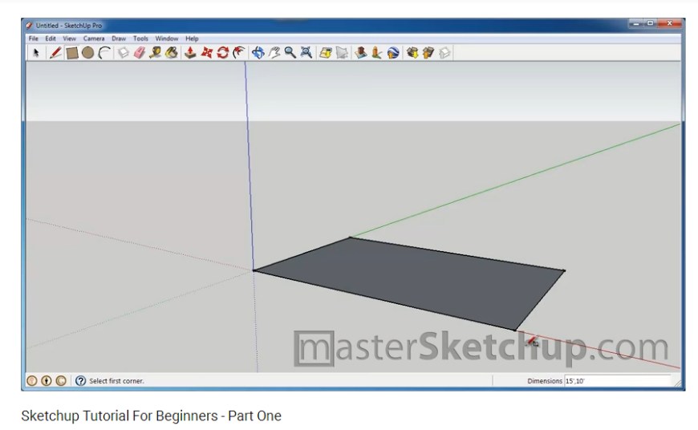The width and height of the screenshot is (698, 430).
Task: Click the middle round status bar icon
Action: [47, 380]
